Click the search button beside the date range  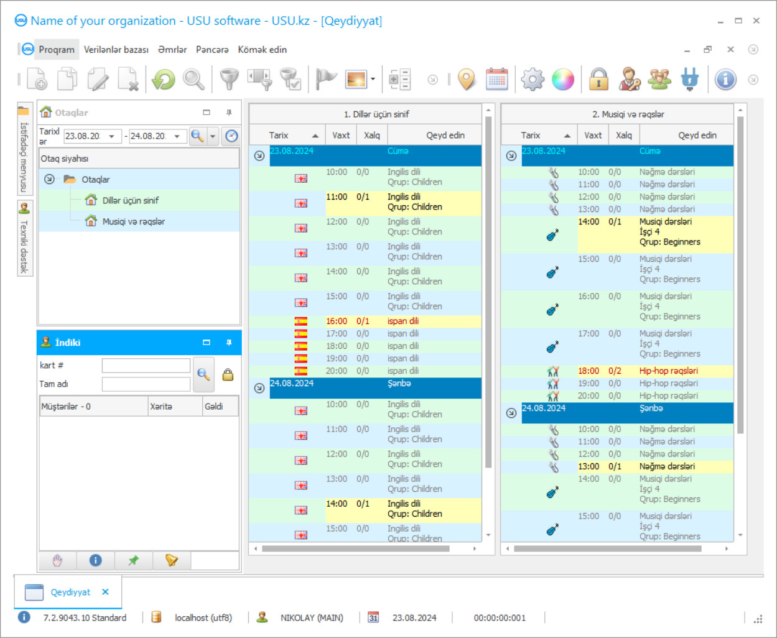click(x=197, y=136)
